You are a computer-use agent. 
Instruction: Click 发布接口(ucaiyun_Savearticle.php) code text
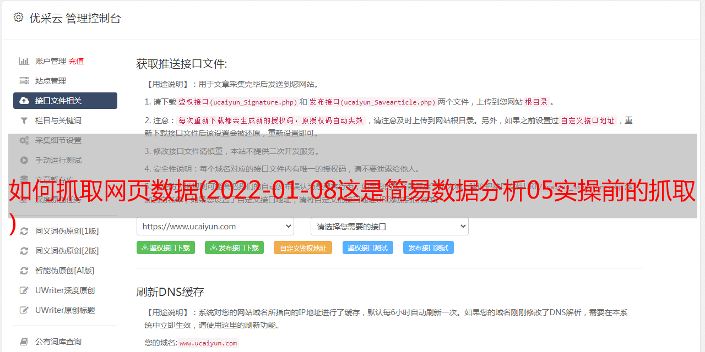(372, 102)
